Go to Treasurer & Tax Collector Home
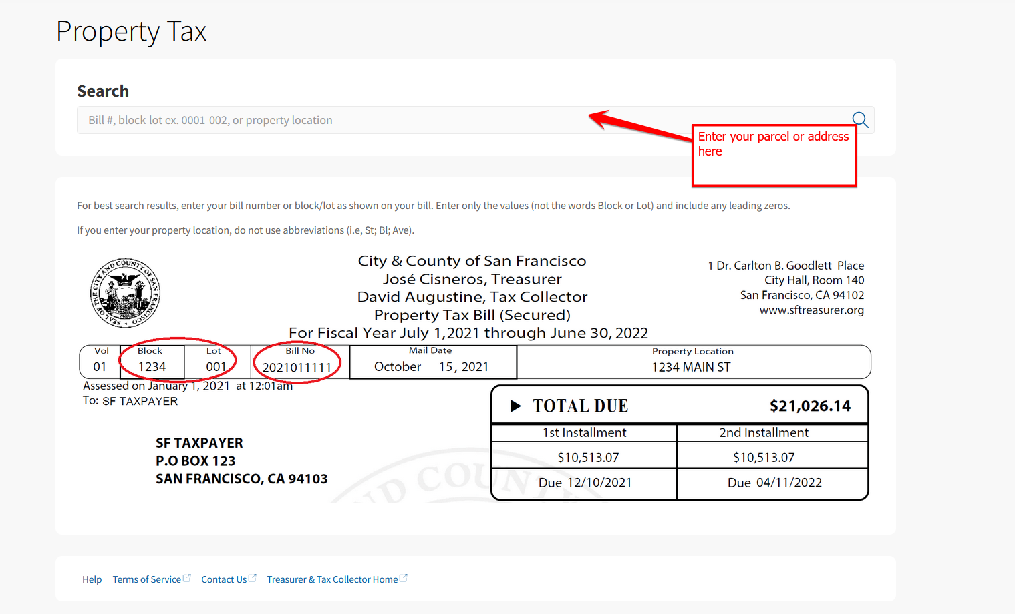 (x=332, y=579)
